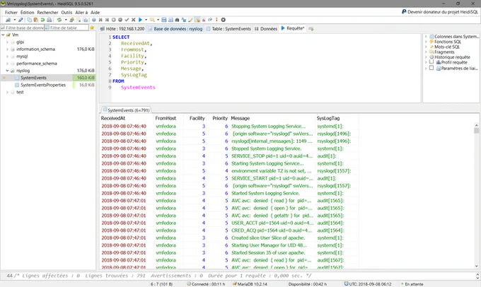
Task: Select the SystemEventsProperties table in tree
Action: click(x=43, y=85)
